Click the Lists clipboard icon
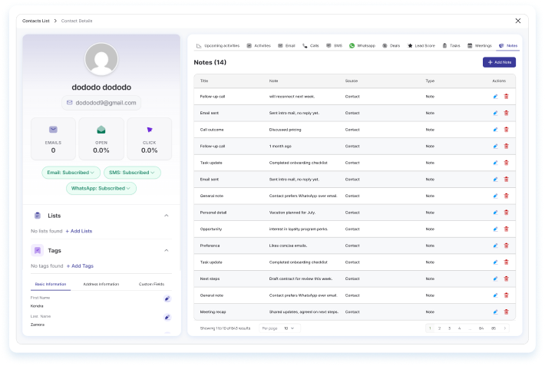Viewport: 545px width, 366px height. click(x=38, y=216)
